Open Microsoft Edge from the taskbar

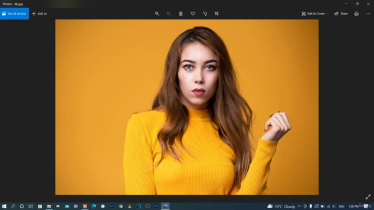click(93, 206)
